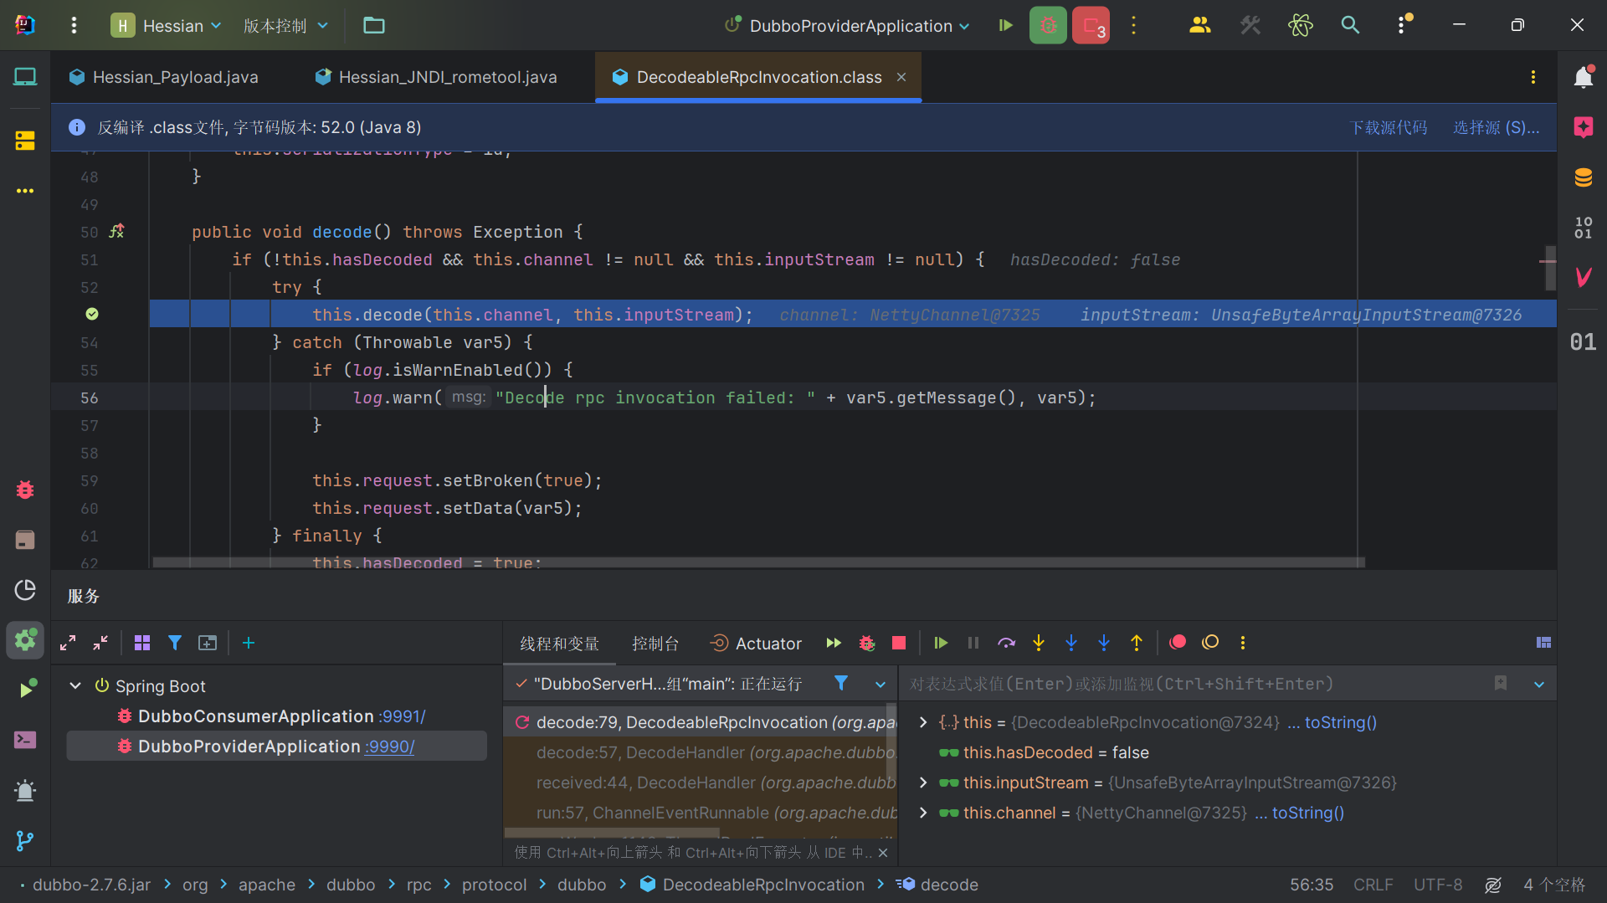Open View Breakpoints red circles icon
The height and width of the screenshot is (903, 1607).
(x=1178, y=643)
